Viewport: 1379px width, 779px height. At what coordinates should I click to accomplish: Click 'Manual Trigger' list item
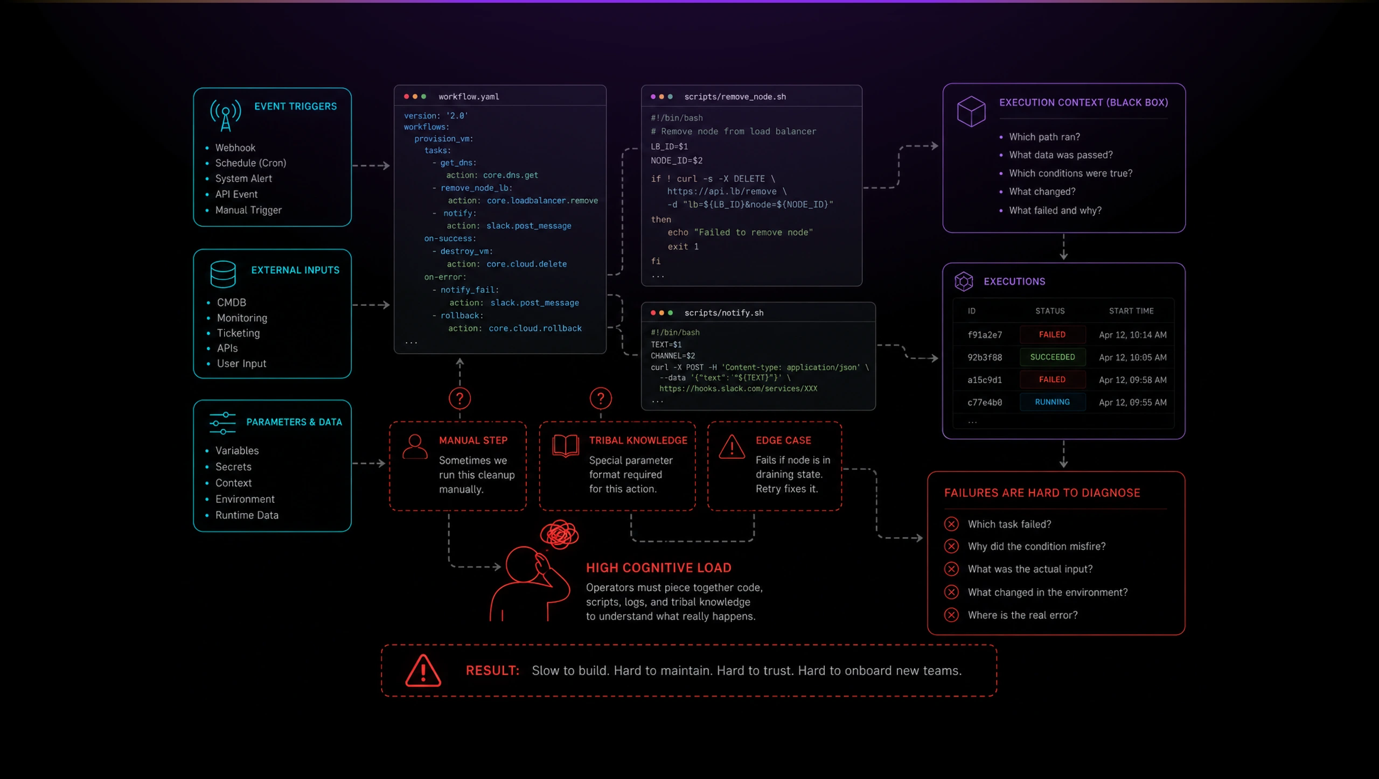click(248, 210)
